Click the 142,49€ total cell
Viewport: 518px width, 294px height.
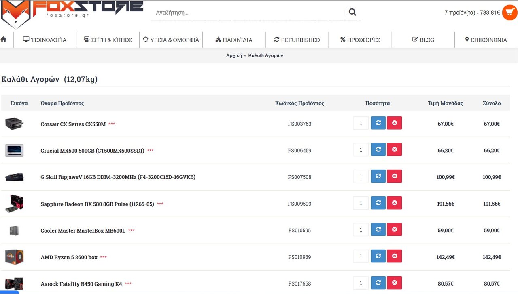(492, 257)
